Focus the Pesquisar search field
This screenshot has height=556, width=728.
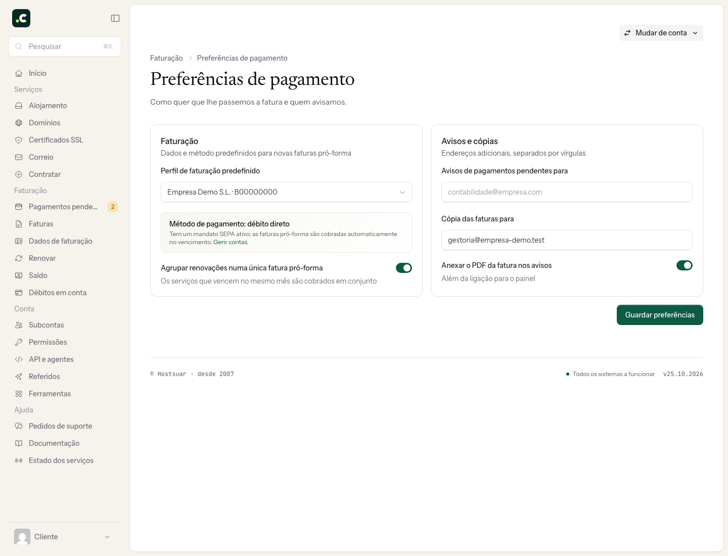[x=65, y=47]
